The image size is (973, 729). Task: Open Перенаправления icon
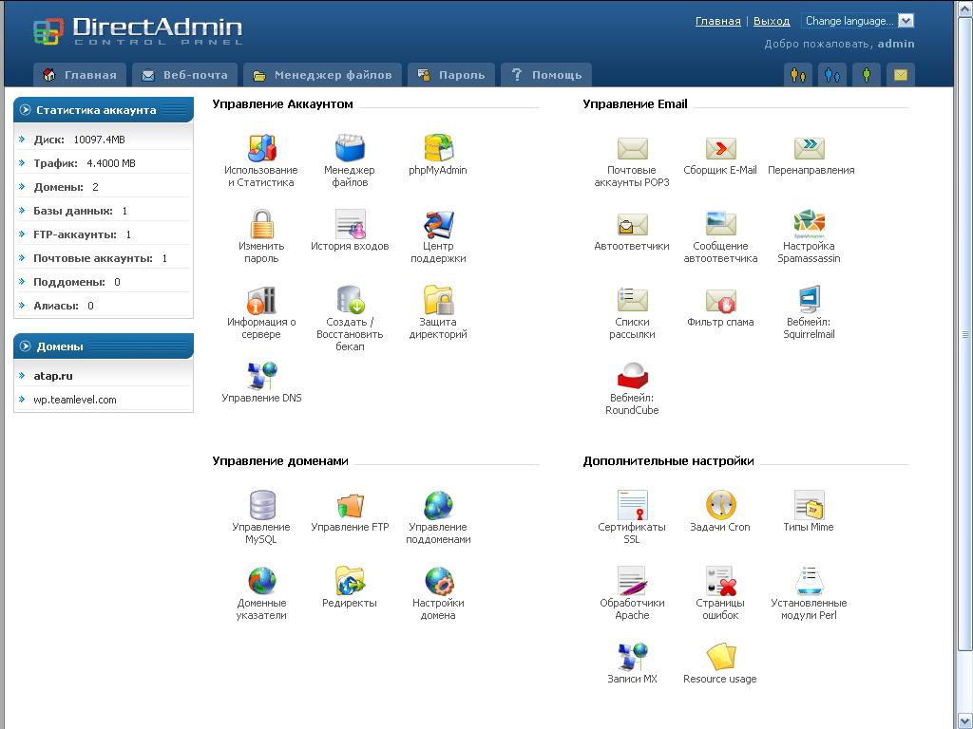(809, 148)
